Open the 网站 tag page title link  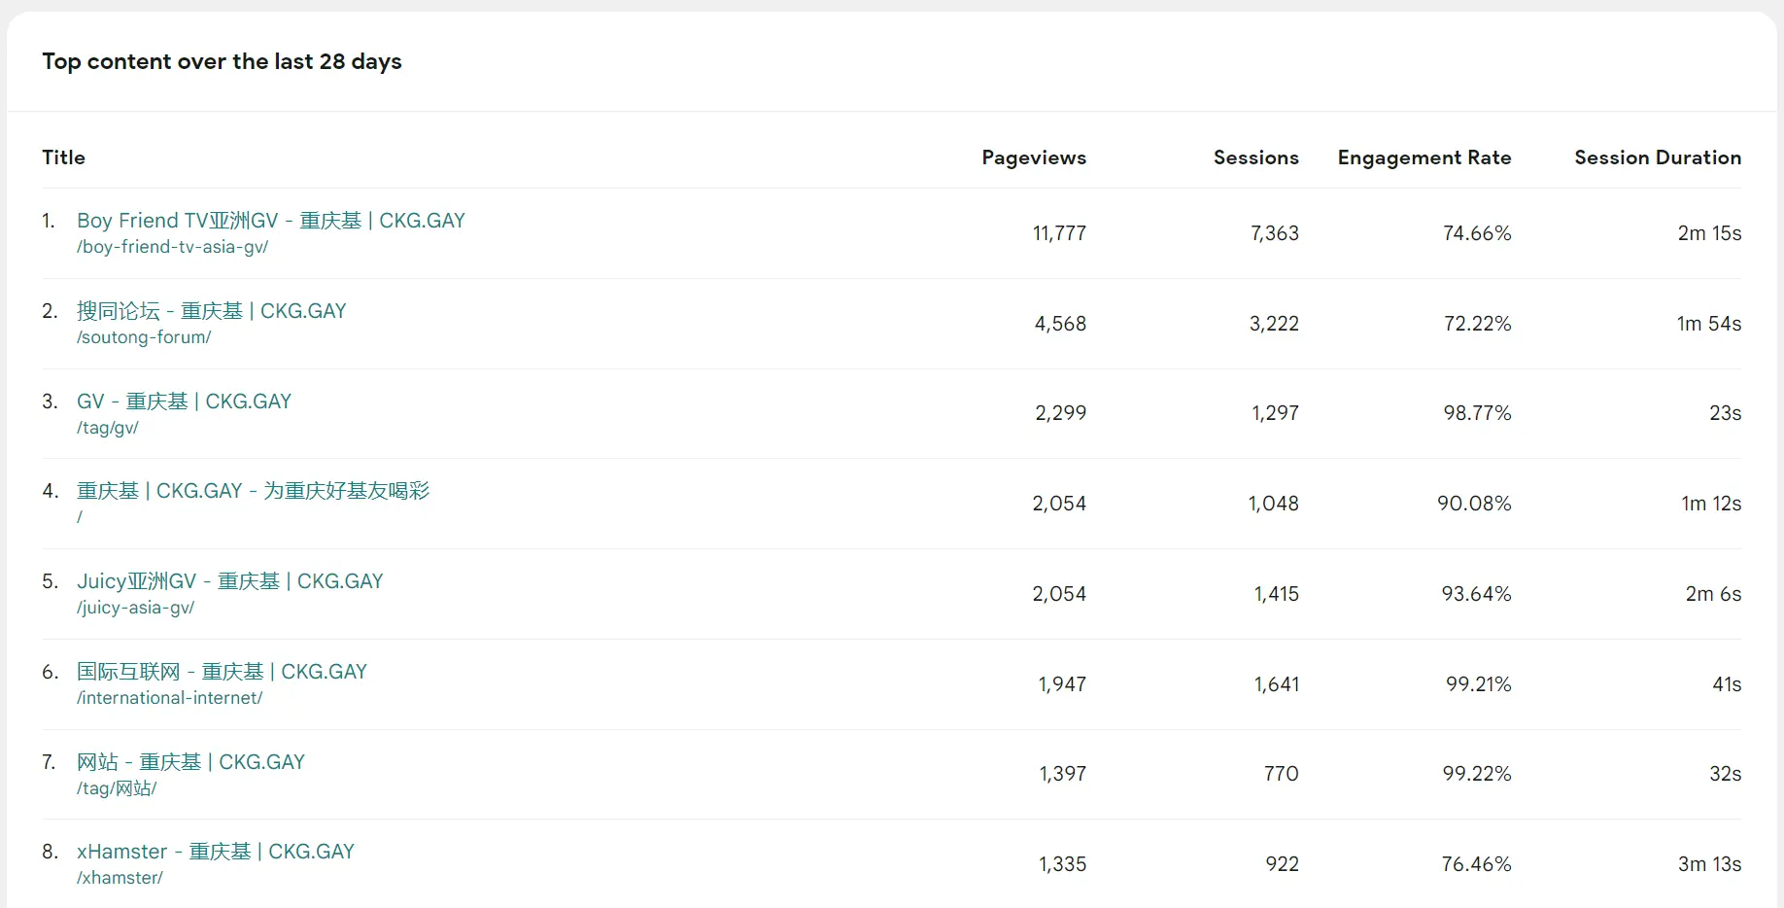(190, 762)
